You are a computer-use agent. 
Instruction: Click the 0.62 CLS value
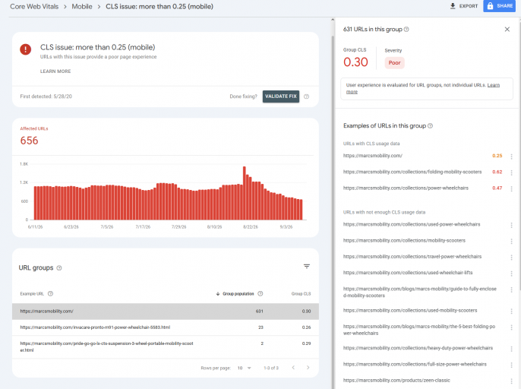click(x=497, y=172)
